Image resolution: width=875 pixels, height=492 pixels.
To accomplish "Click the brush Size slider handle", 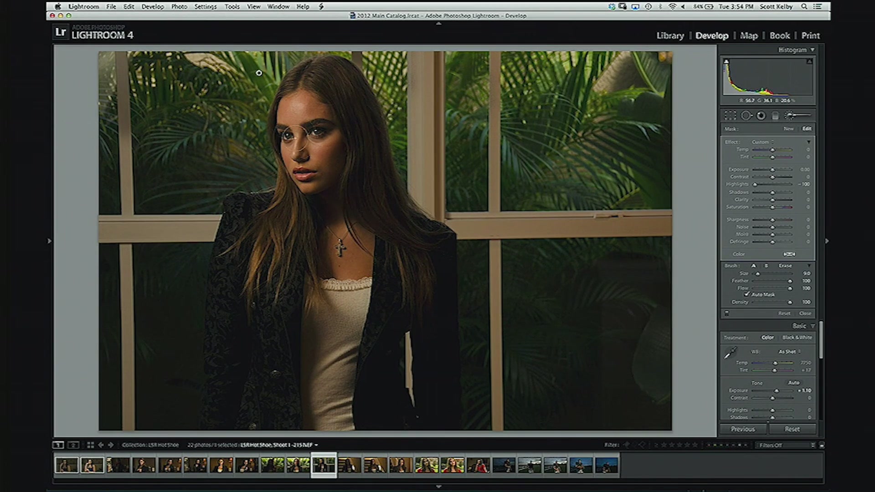I will [x=758, y=274].
